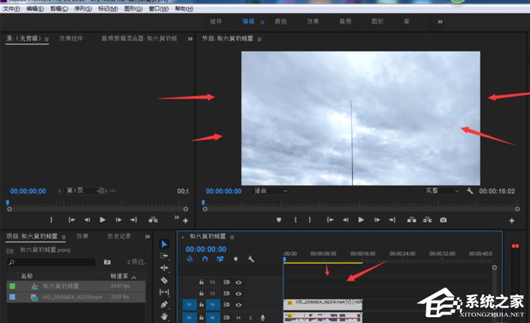Open timeline display settings wrench
Viewport: 530px width, 323px height.
click(251, 259)
